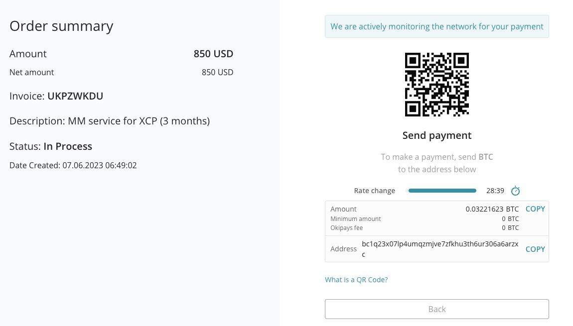573x326 pixels.
Task: Select the bc1q Bitcoin address text
Action: click(x=440, y=249)
